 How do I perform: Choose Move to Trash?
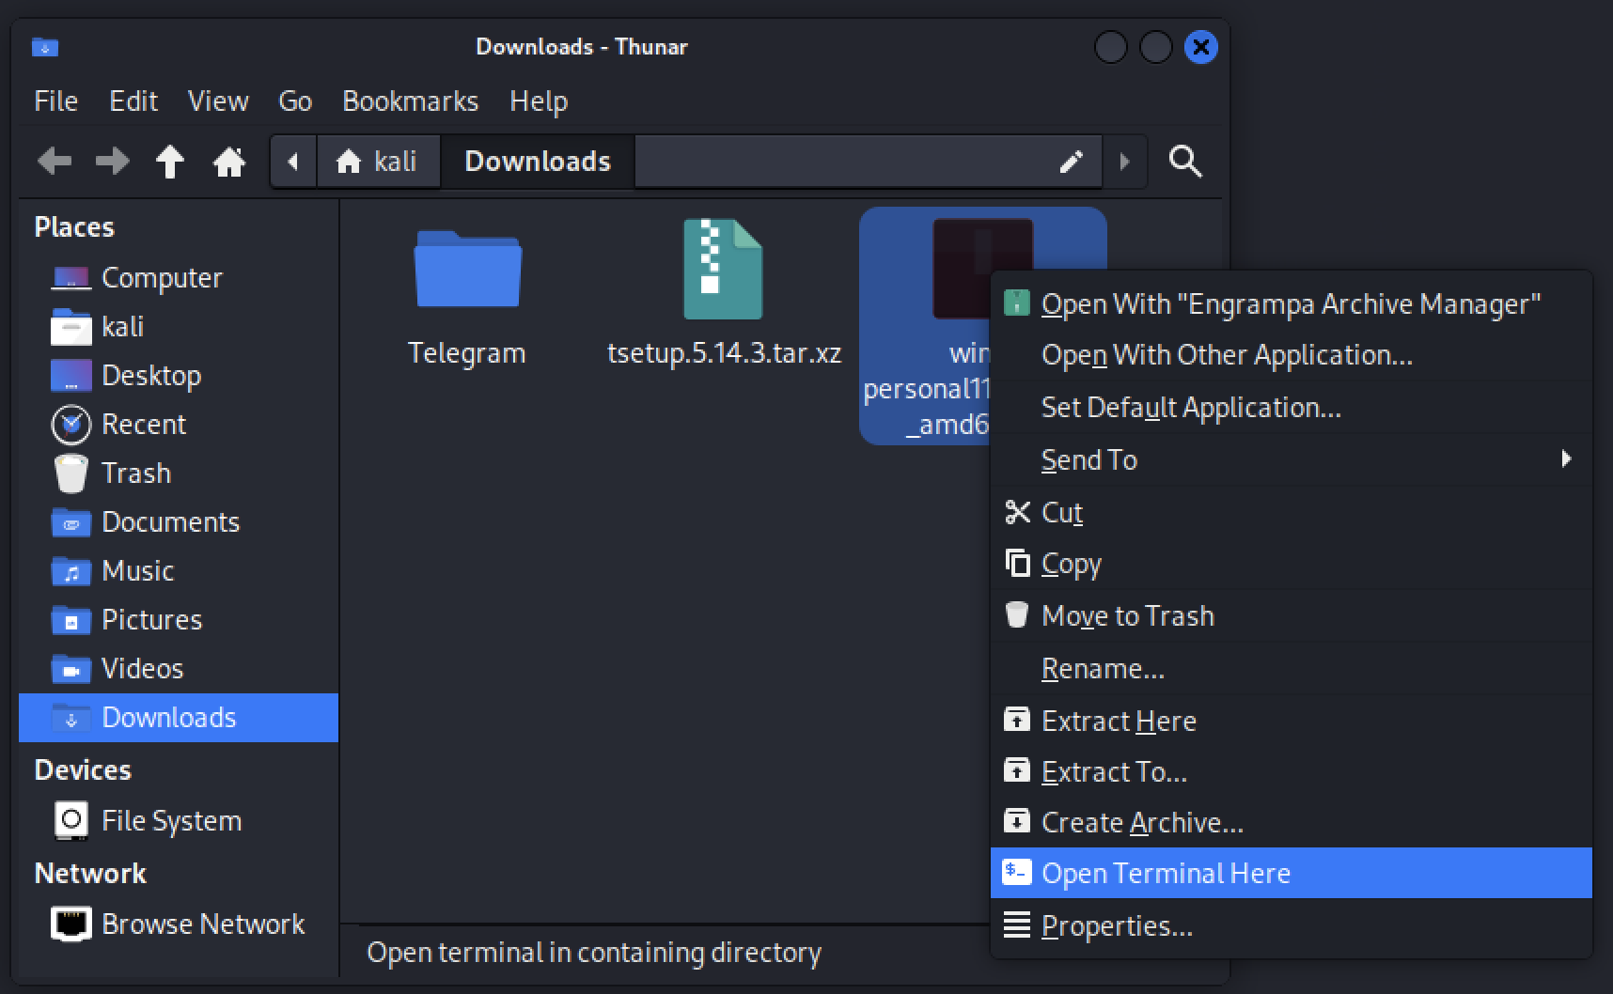1292,616
